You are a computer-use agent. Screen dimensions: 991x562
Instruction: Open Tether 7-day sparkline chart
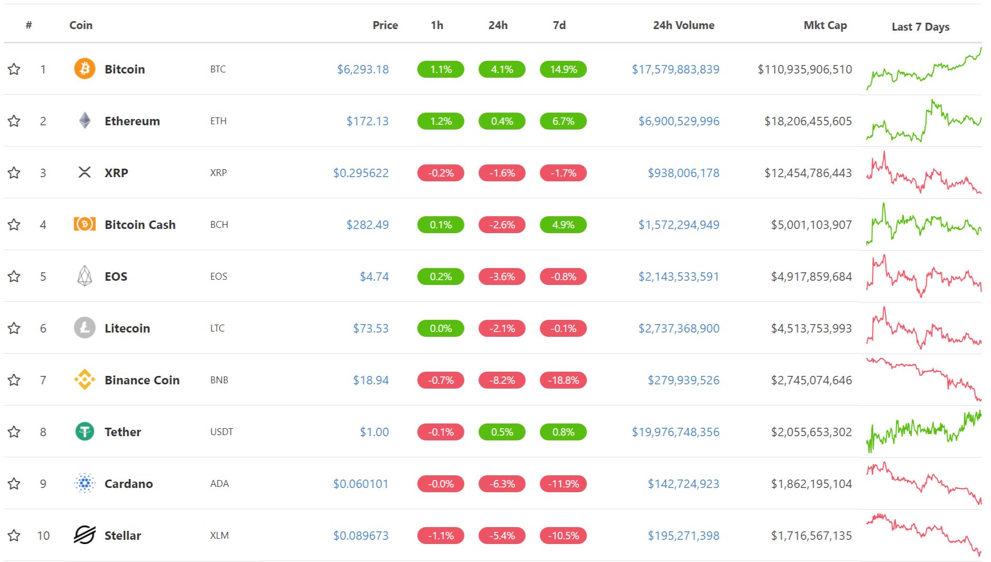tap(923, 431)
